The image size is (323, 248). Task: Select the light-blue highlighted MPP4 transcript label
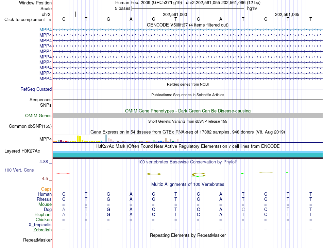click(x=46, y=30)
